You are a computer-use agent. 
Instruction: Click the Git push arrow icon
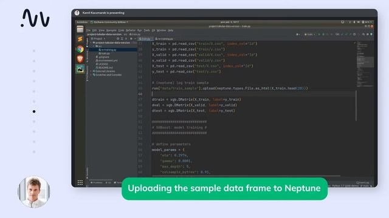click(x=351, y=35)
